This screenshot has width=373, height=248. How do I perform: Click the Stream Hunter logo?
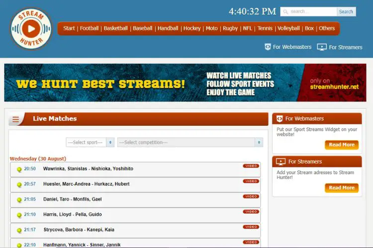click(31, 28)
